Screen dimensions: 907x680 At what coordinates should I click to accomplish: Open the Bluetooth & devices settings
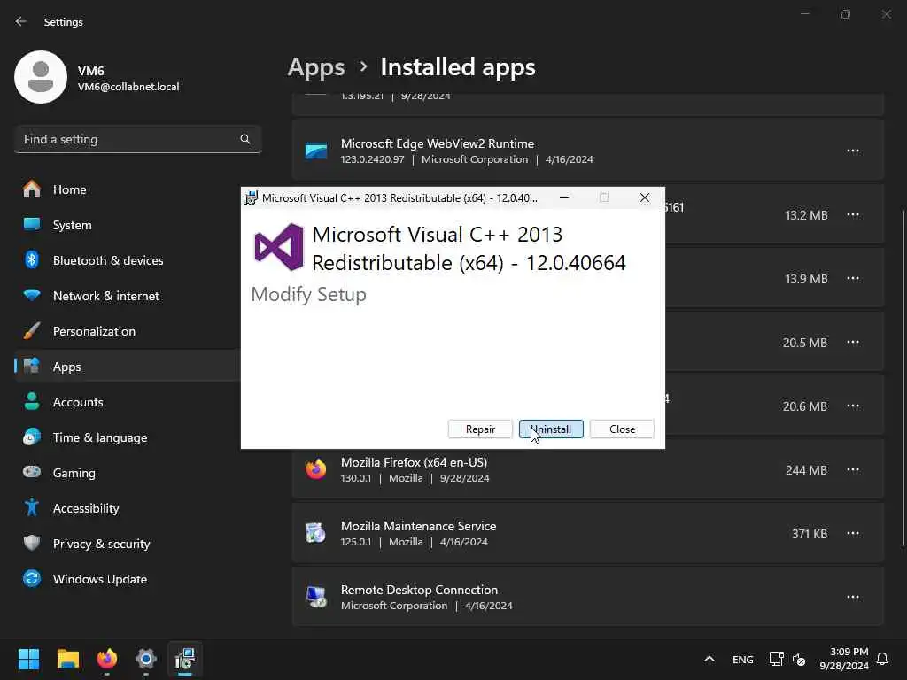coord(108,260)
